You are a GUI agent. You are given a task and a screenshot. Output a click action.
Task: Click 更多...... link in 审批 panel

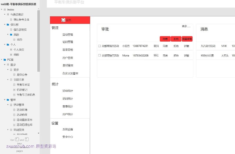[186, 26]
